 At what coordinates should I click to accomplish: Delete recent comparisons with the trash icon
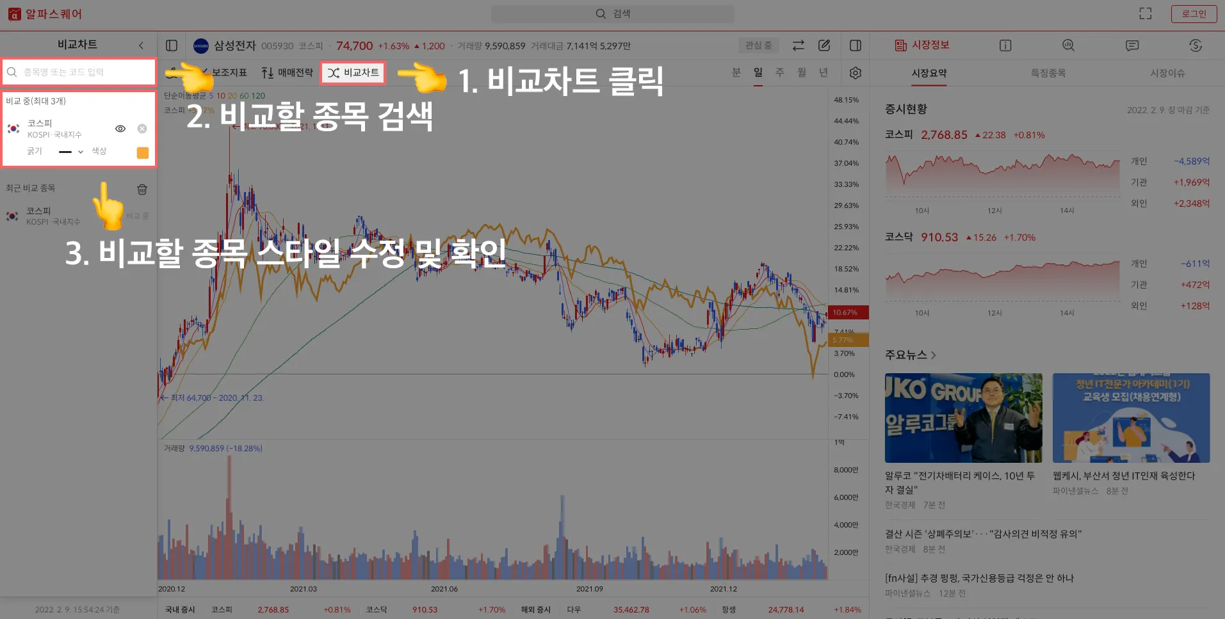click(142, 189)
